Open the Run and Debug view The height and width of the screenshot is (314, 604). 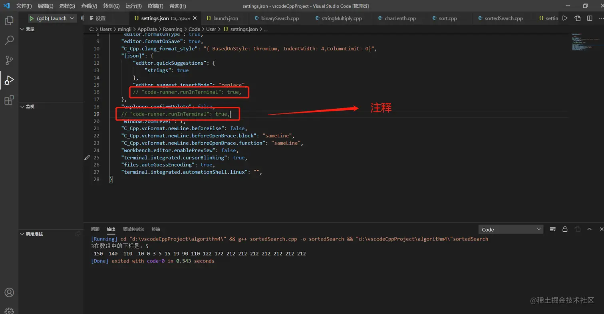(x=9, y=80)
